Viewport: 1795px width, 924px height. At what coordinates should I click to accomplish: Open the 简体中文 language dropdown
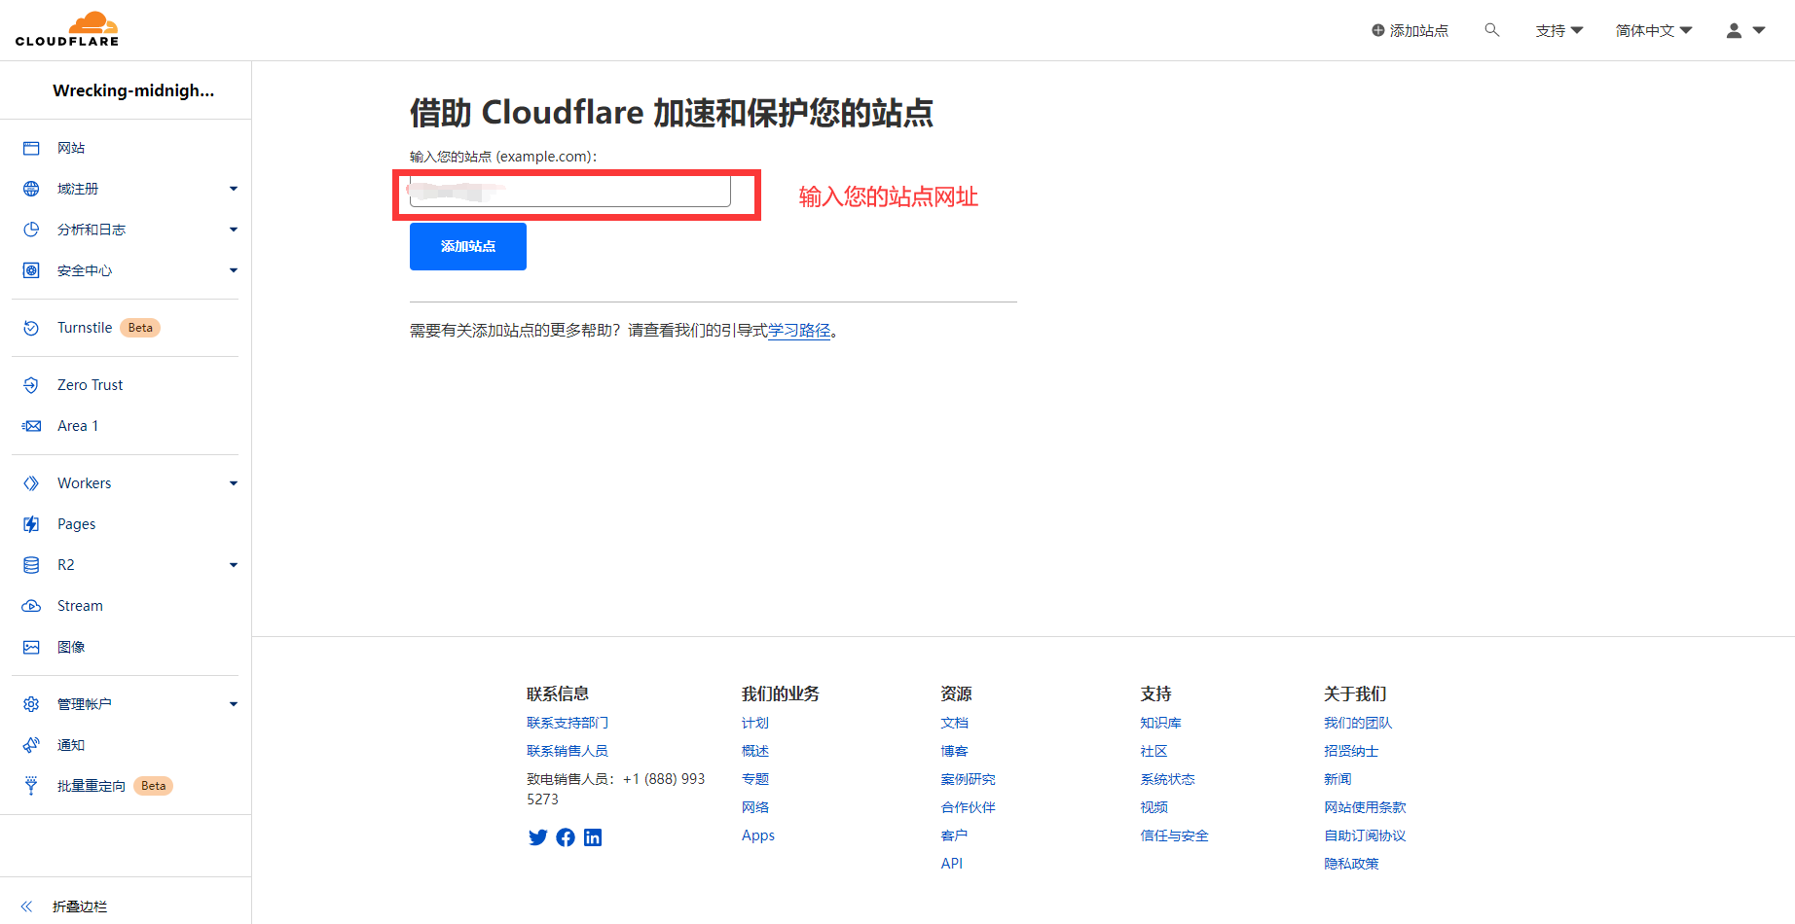tap(1653, 31)
